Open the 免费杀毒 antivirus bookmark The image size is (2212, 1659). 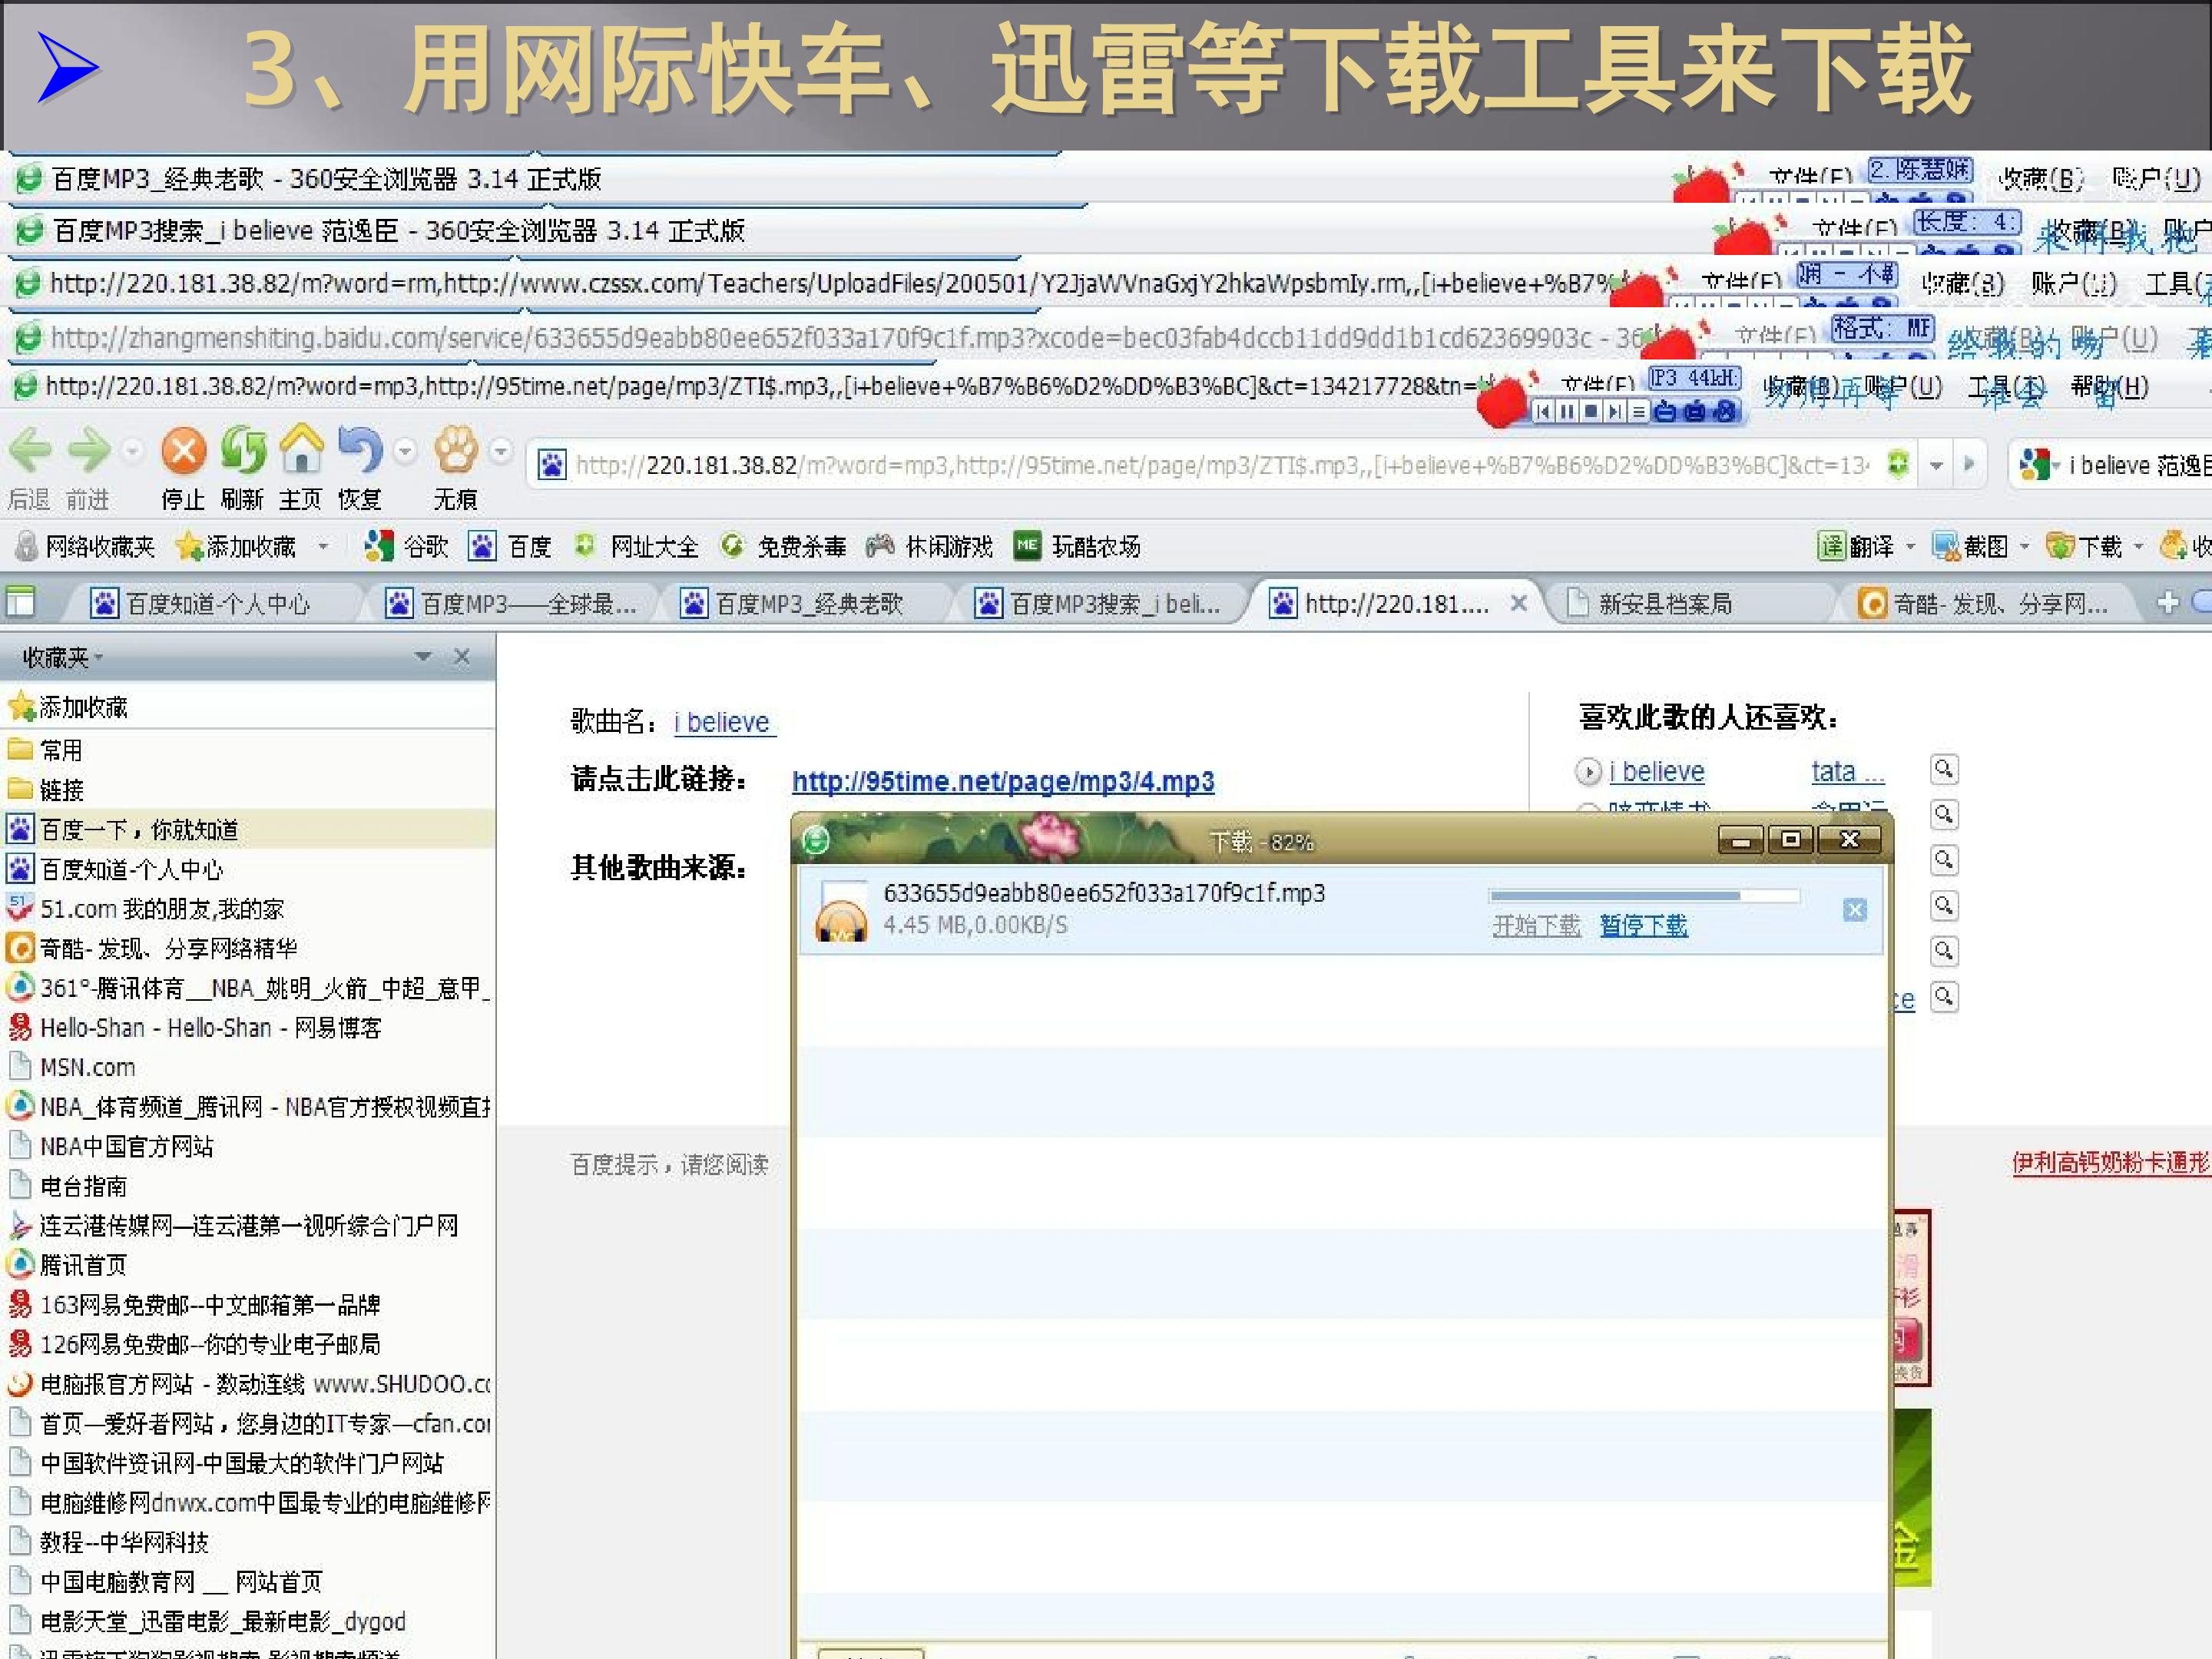783,546
